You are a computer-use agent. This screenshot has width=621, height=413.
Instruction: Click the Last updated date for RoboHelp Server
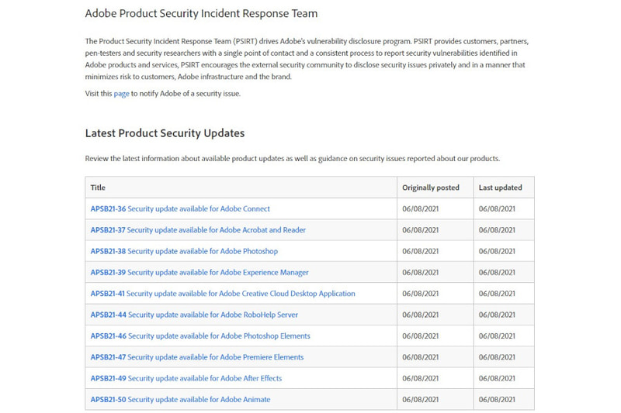[x=498, y=315]
